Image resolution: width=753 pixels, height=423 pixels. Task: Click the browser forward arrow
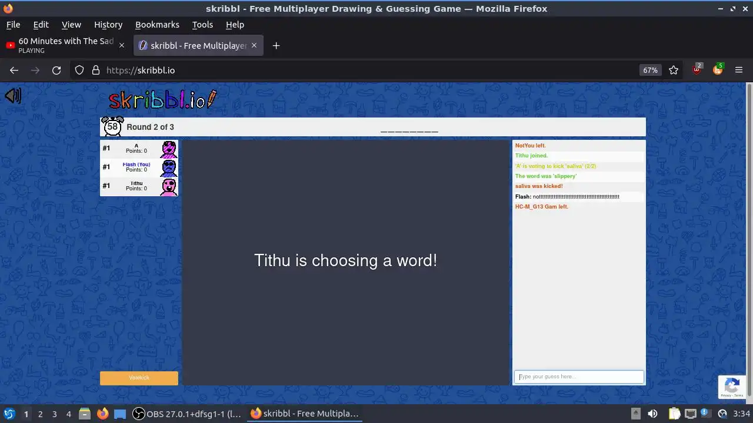click(35, 70)
